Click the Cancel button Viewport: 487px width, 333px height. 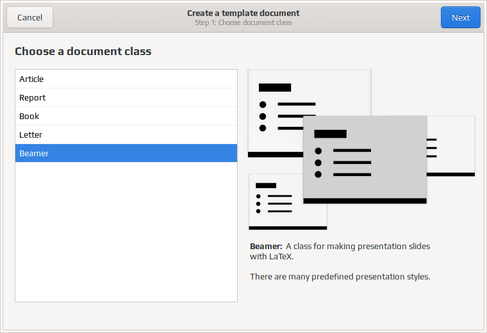click(30, 17)
